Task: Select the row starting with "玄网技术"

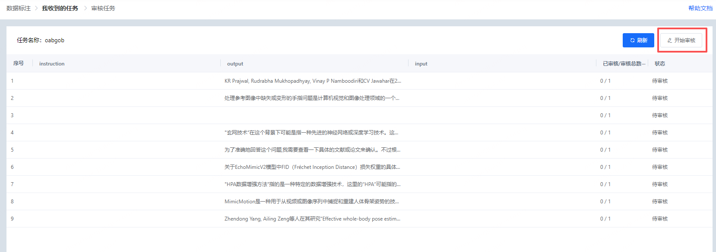Action: point(359,132)
